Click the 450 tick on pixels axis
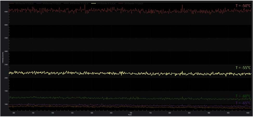This screenshot has width=253, height=117. coord(33,113)
